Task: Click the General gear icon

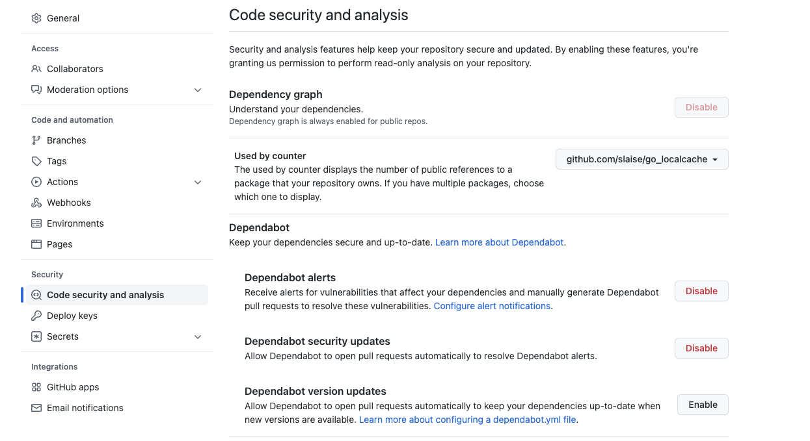Action: (36, 18)
